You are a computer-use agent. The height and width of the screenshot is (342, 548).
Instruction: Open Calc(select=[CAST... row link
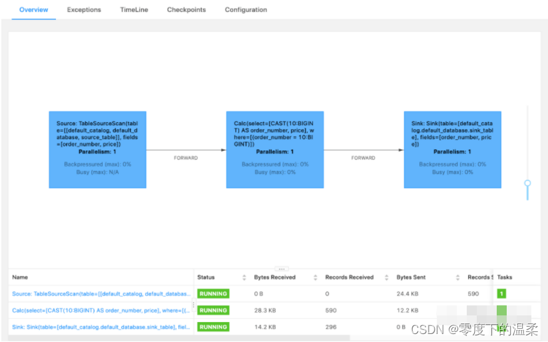click(x=101, y=310)
